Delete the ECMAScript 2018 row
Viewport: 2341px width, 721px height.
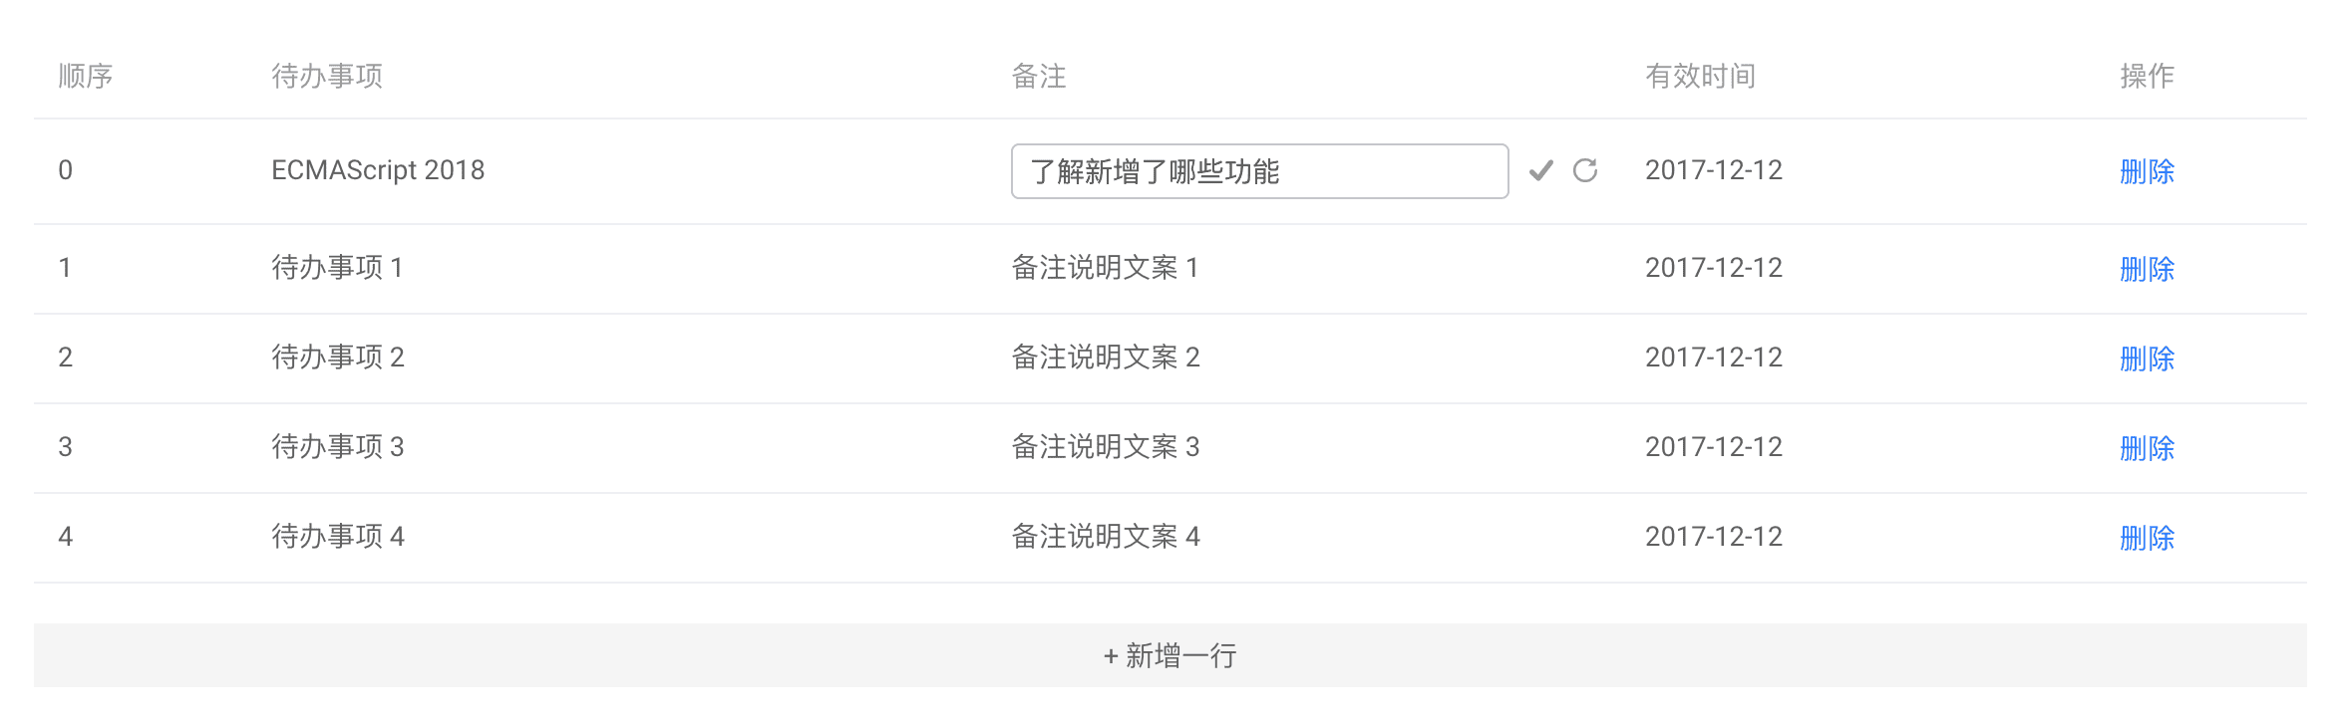pos(2147,171)
